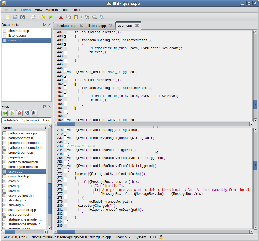
Task: Go up one directory in Files panel
Action: click(x=12, y=113)
